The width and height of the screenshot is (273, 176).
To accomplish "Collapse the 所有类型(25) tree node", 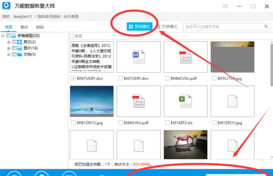I will click(3, 36).
